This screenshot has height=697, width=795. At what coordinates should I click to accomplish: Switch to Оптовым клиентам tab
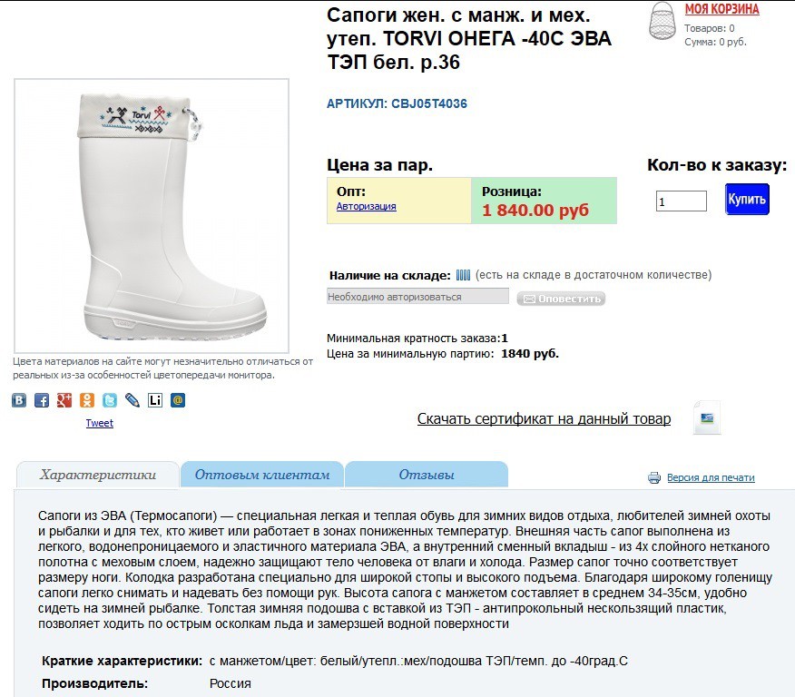pyautogui.click(x=262, y=475)
